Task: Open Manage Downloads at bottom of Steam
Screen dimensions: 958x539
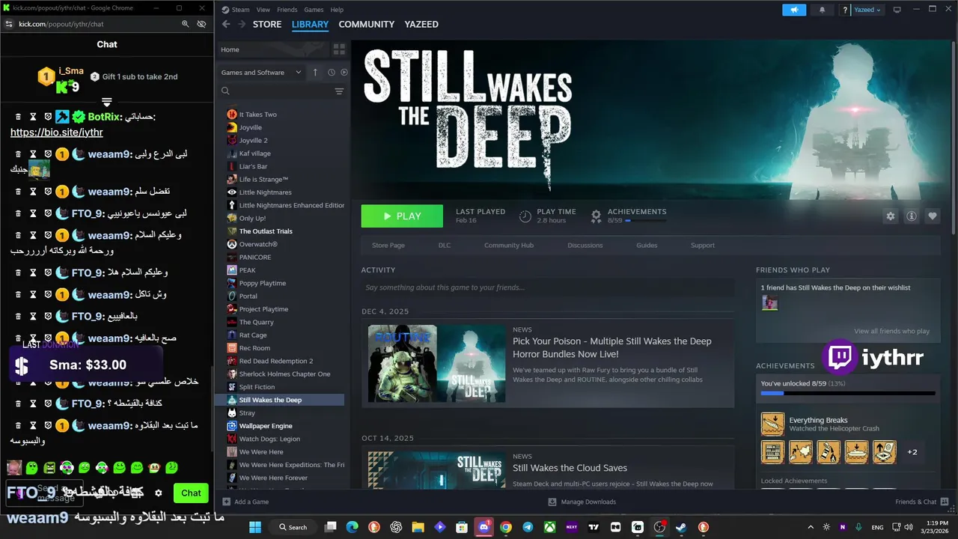Action: [x=582, y=502]
